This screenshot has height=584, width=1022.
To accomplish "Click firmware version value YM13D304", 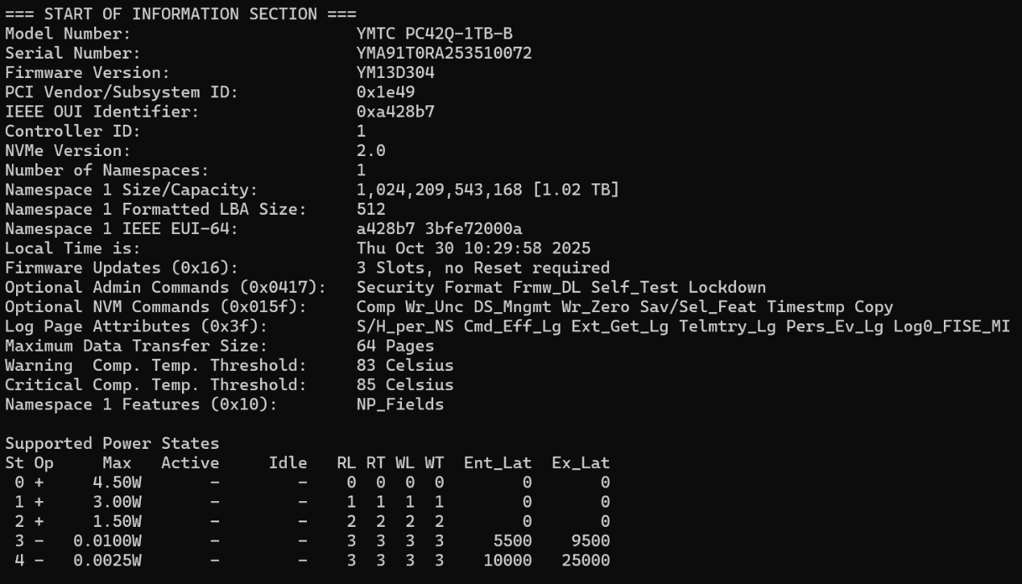I will (x=395, y=72).
